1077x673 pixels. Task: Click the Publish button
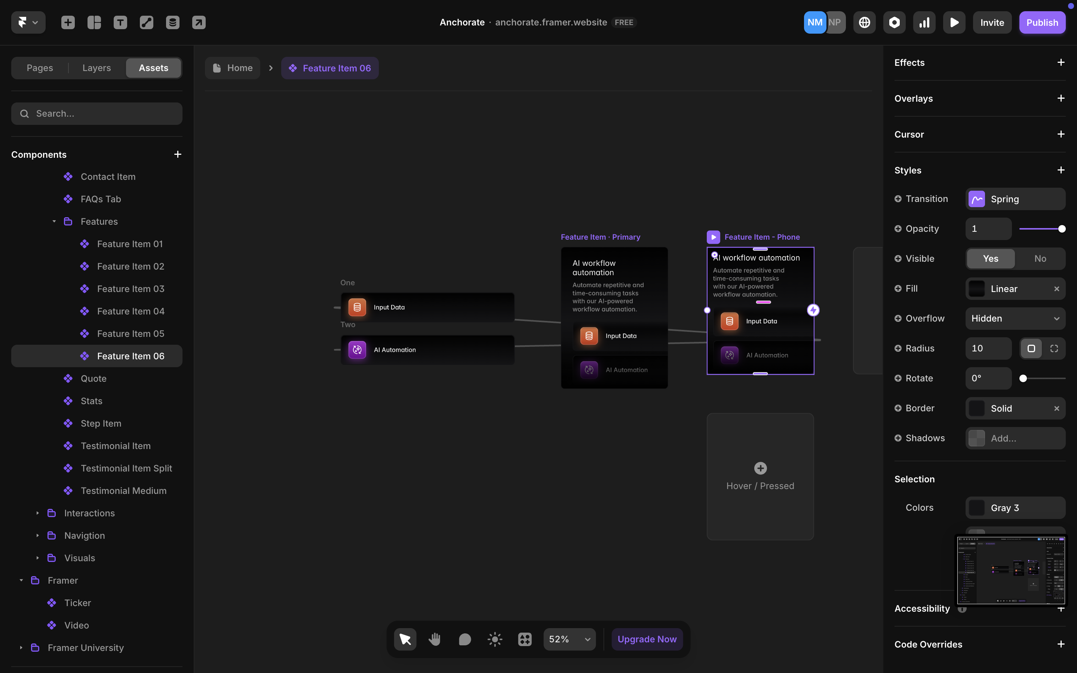[x=1042, y=22]
